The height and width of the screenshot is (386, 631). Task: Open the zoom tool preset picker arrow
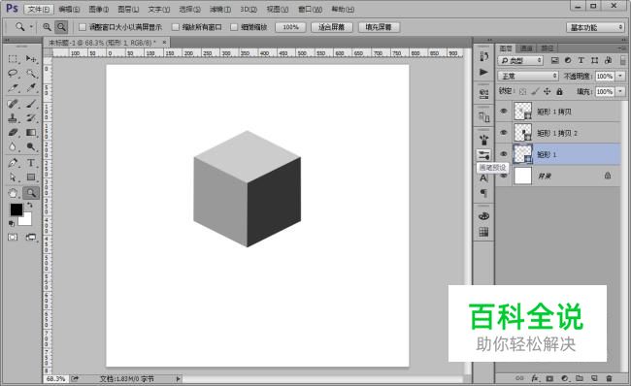click(x=31, y=27)
